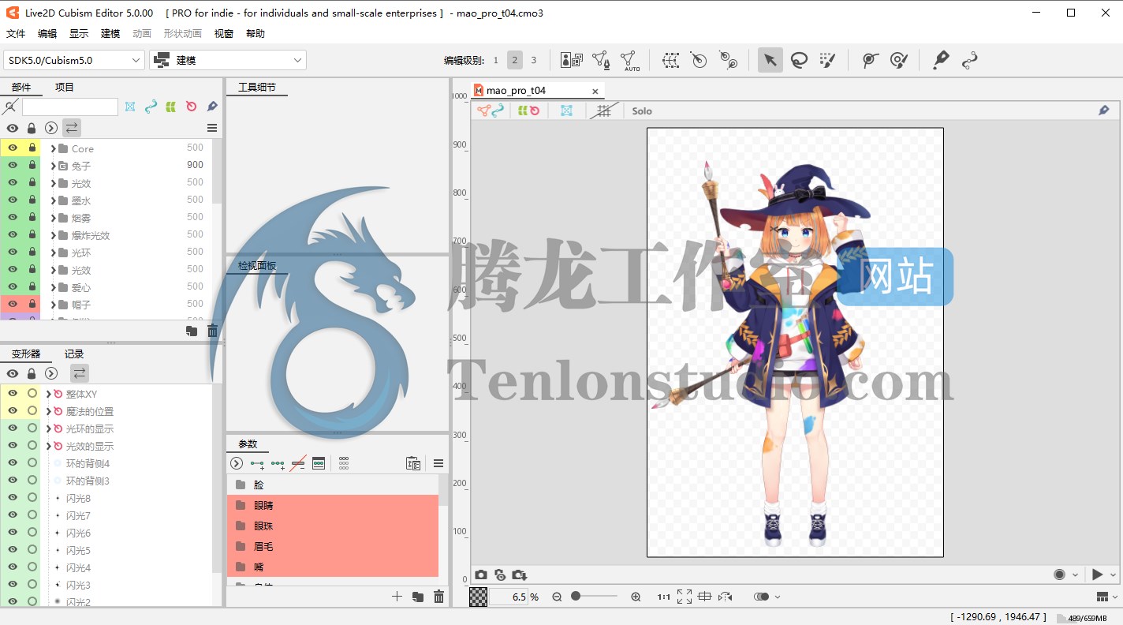Open parameter panel hamburger menu

(x=438, y=463)
